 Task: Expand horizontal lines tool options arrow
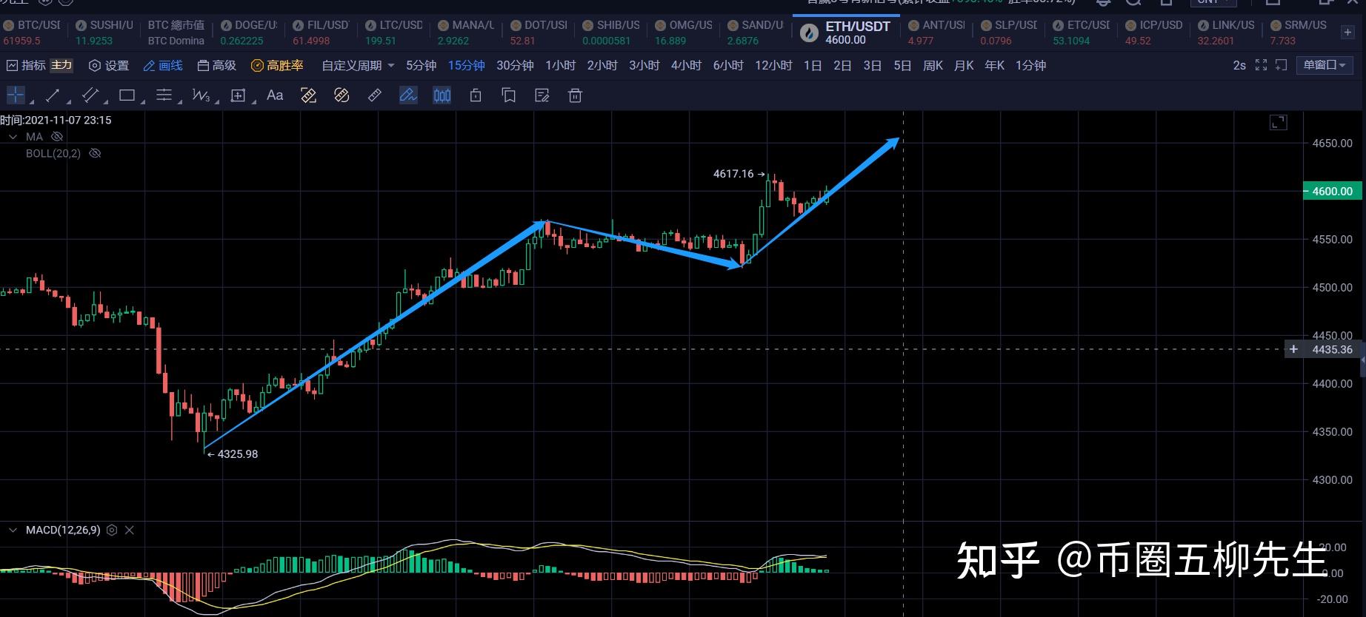click(x=180, y=101)
